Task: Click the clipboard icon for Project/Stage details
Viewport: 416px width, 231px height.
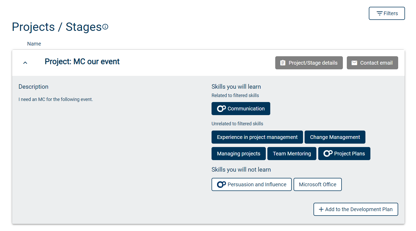Action: 283,63
